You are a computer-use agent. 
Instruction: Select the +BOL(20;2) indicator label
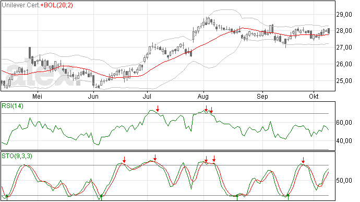[x=57, y=5]
